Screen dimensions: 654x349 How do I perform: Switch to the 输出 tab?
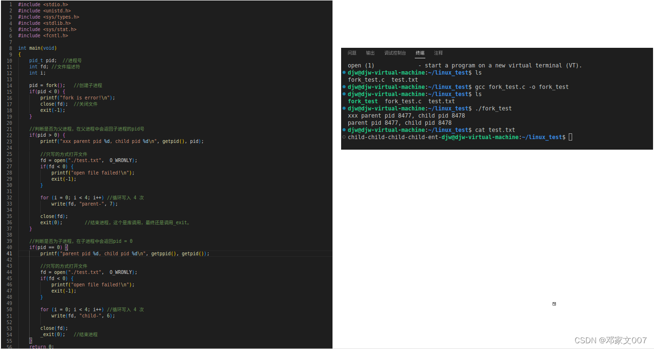[370, 53]
